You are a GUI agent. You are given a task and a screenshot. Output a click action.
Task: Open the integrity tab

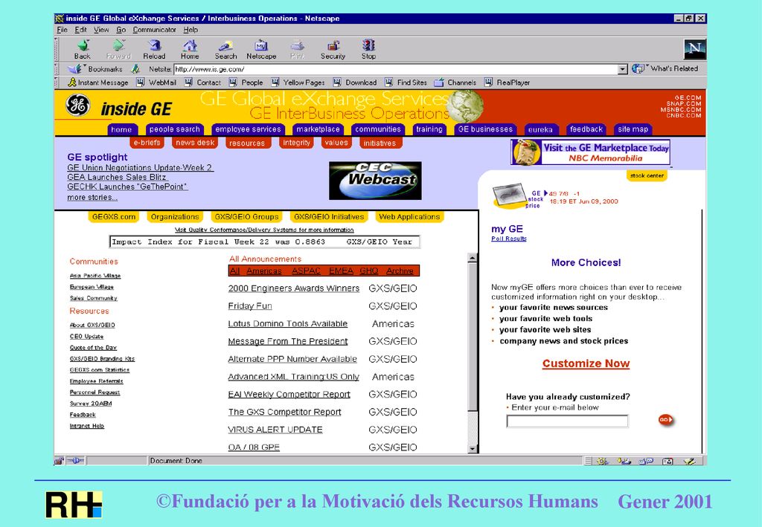click(x=296, y=143)
